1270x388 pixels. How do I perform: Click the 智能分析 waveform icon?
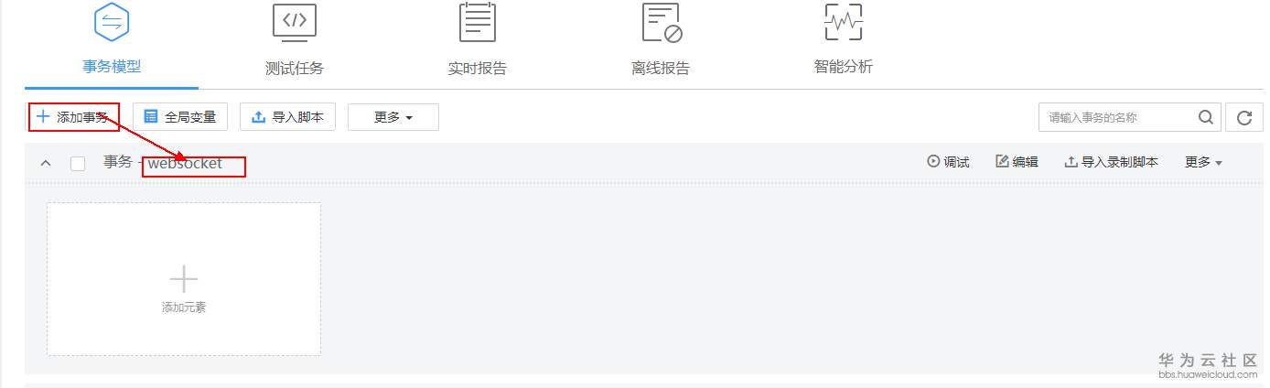[x=844, y=21]
